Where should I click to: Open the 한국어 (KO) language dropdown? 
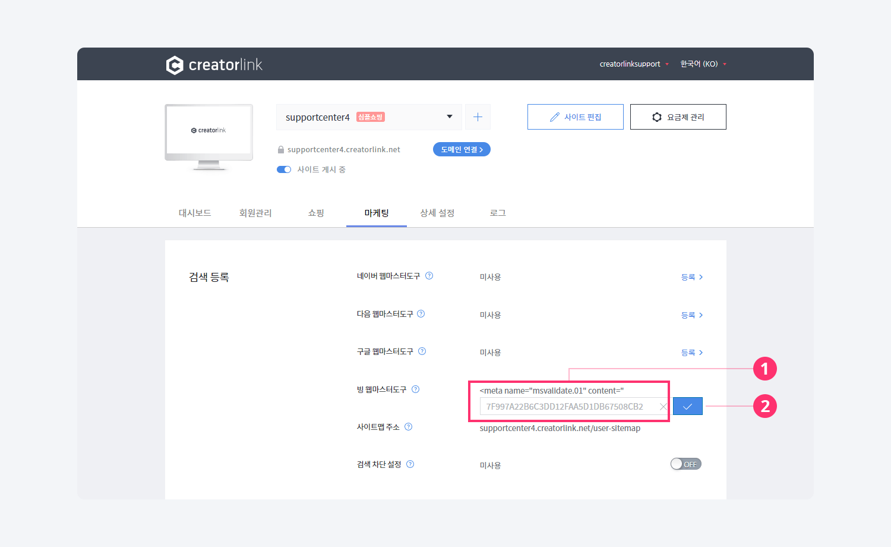click(x=703, y=64)
